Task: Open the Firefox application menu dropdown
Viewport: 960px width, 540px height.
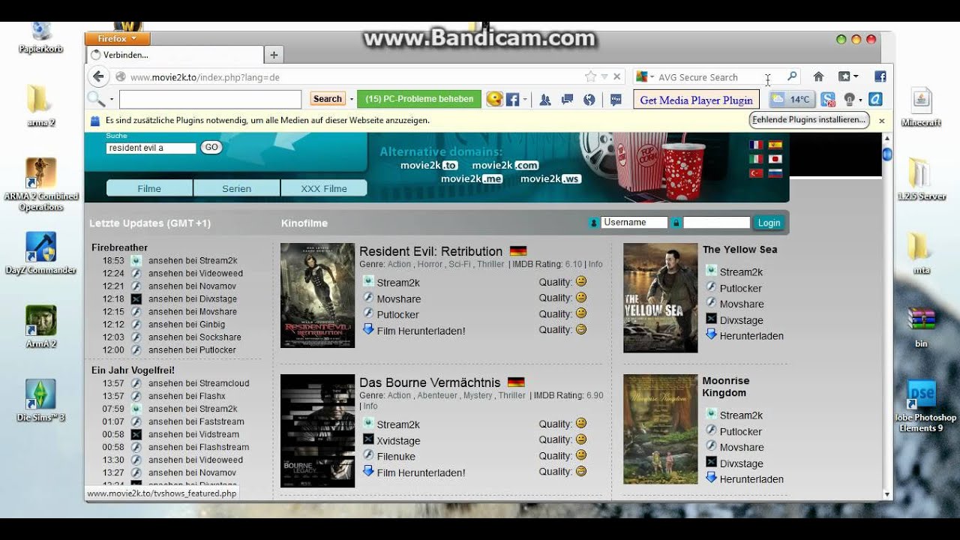Action: [x=118, y=38]
